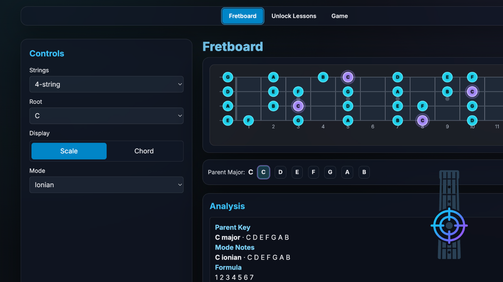Choose D in Parent Major row

(280, 172)
